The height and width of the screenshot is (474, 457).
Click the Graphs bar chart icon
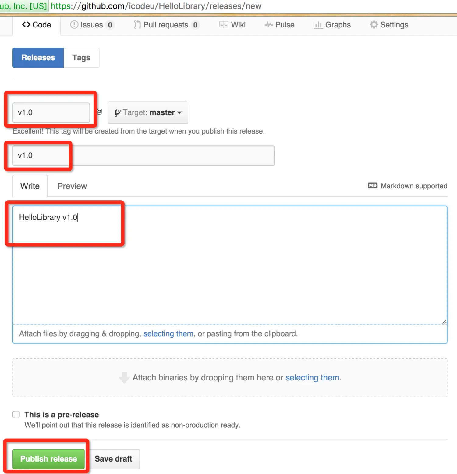pos(318,25)
